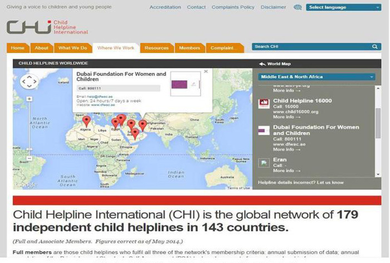Click the Accreditation link
The image size is (390, 263).
tap(165, 7)
